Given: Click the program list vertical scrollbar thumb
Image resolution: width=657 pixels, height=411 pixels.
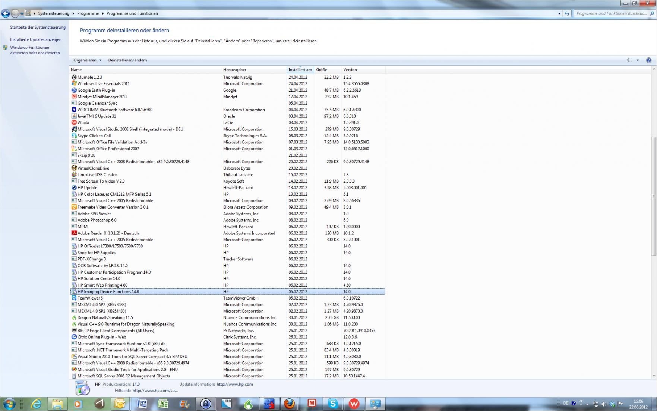Looking at the screenshot, I should [x=653, y=196].
